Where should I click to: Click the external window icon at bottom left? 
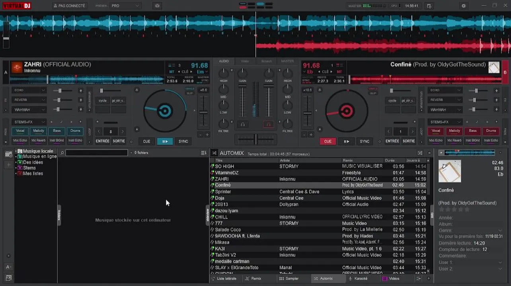(x=8, y=278)
